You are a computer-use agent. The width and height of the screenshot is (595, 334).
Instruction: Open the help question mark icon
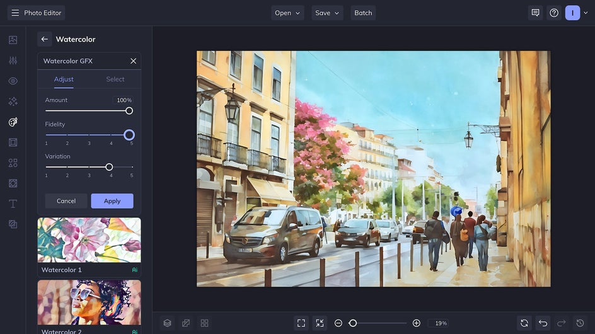[x=554, y=13]
